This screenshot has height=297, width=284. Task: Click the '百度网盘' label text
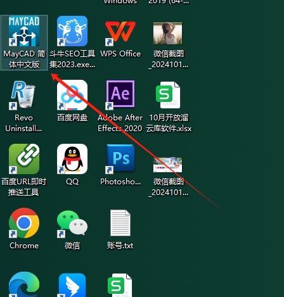(x=72, y=118)
